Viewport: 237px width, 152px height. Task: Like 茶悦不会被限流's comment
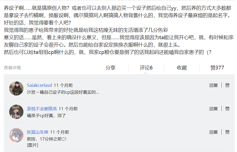pos(227,109)
